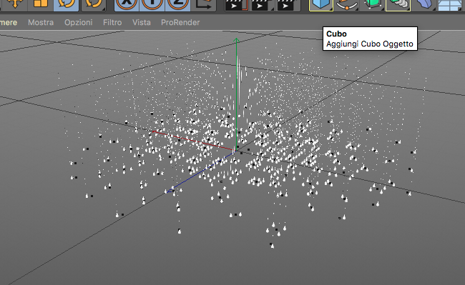Open the Mostra menu

coord(41,22)
